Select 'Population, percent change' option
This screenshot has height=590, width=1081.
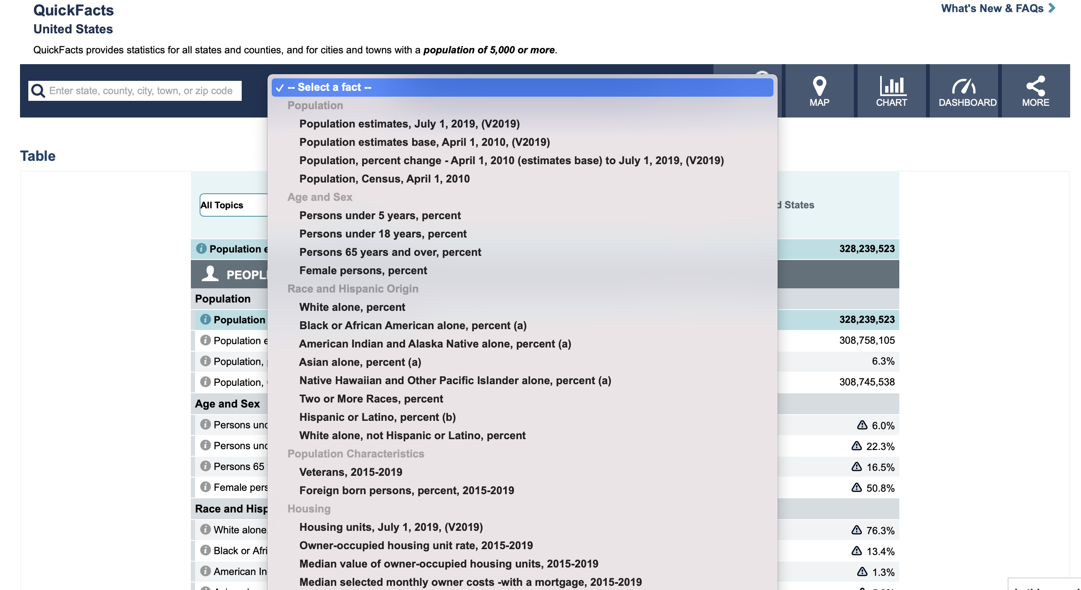[511, 161]
